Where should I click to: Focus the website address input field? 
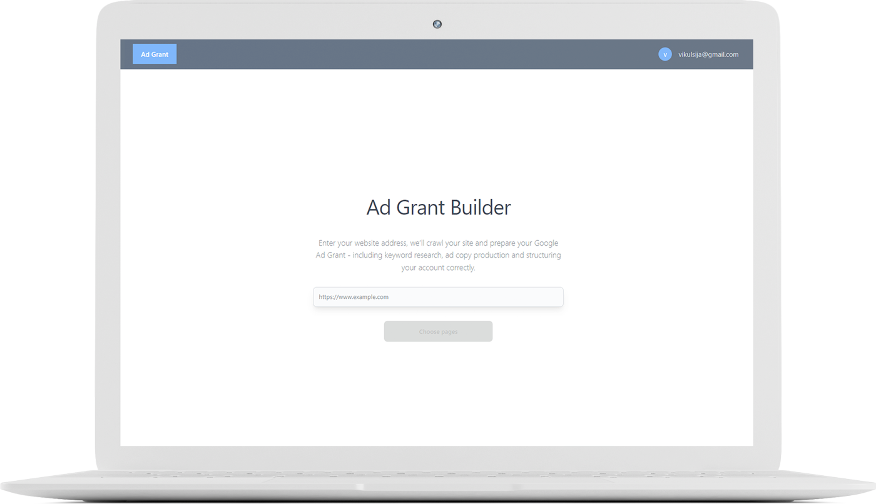point(438,297)
